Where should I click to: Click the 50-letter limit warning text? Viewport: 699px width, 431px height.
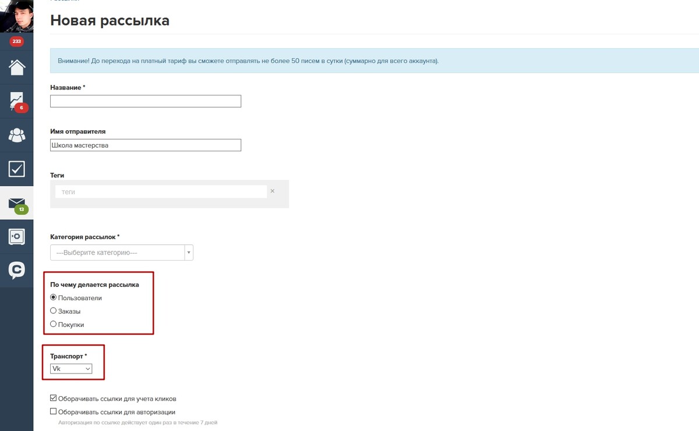(248, 60)
